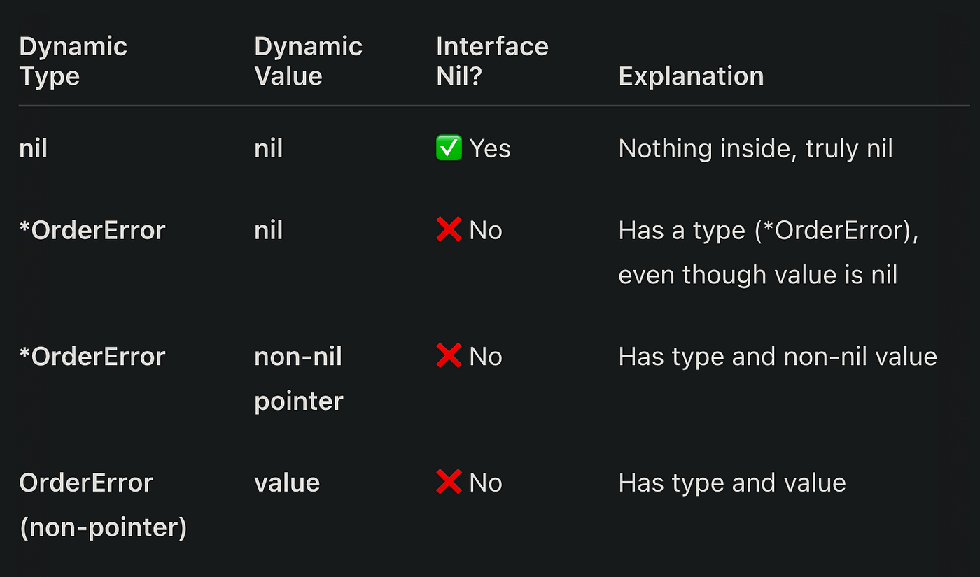The width and height of the screenshot is (980, 577).
Task: Click the red X in the OrderError non-pointer row
Action: tap(449, 482)
